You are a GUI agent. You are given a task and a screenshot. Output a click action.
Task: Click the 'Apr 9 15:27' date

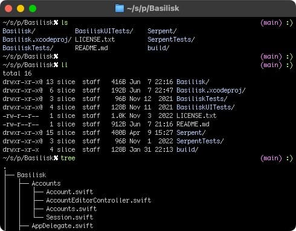(x=151, y=132)
